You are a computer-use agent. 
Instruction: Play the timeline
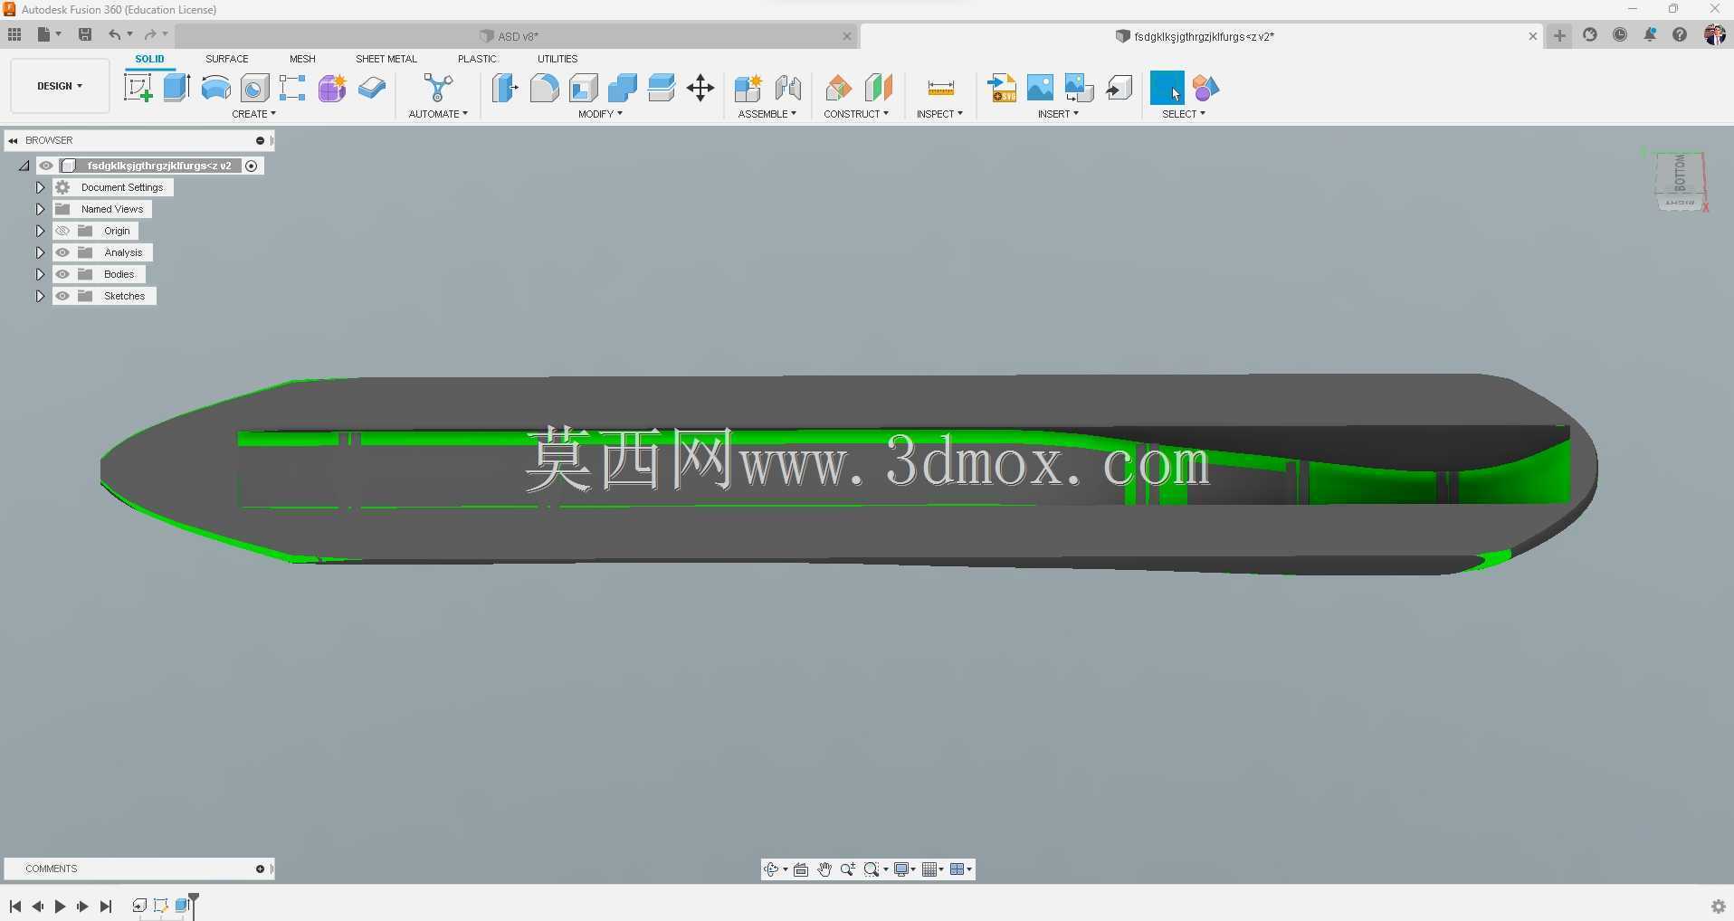[60, 906]
